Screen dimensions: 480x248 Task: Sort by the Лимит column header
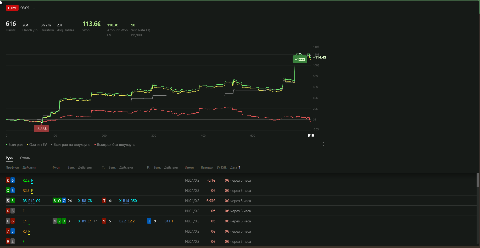[189, 168]
